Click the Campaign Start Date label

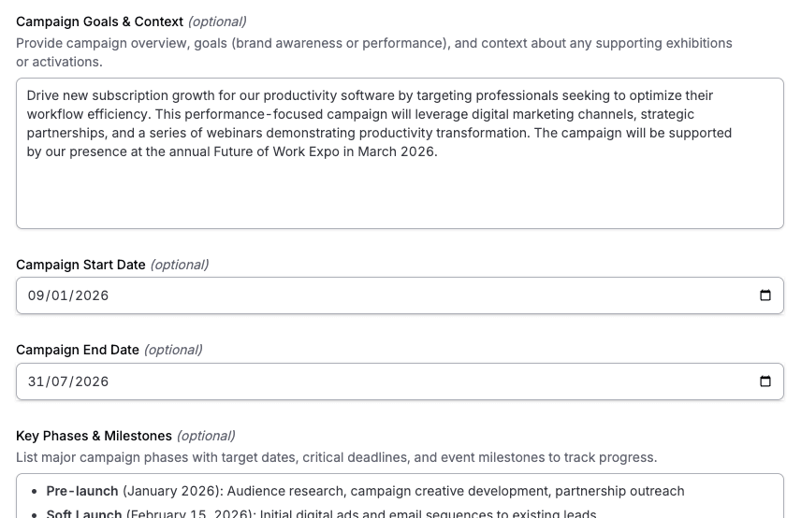point(80,265)
